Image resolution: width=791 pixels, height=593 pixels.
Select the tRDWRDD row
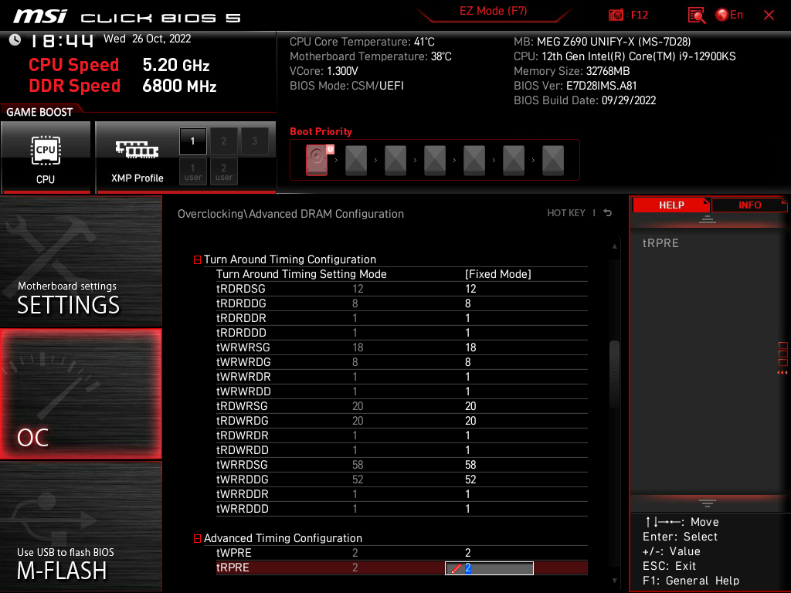(x=402, y=450)
